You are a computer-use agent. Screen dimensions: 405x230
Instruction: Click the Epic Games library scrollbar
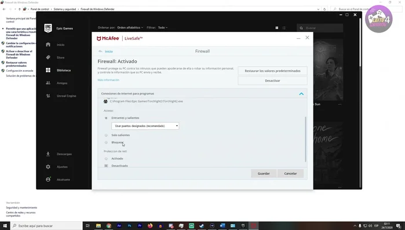click(x=360, y=43)
